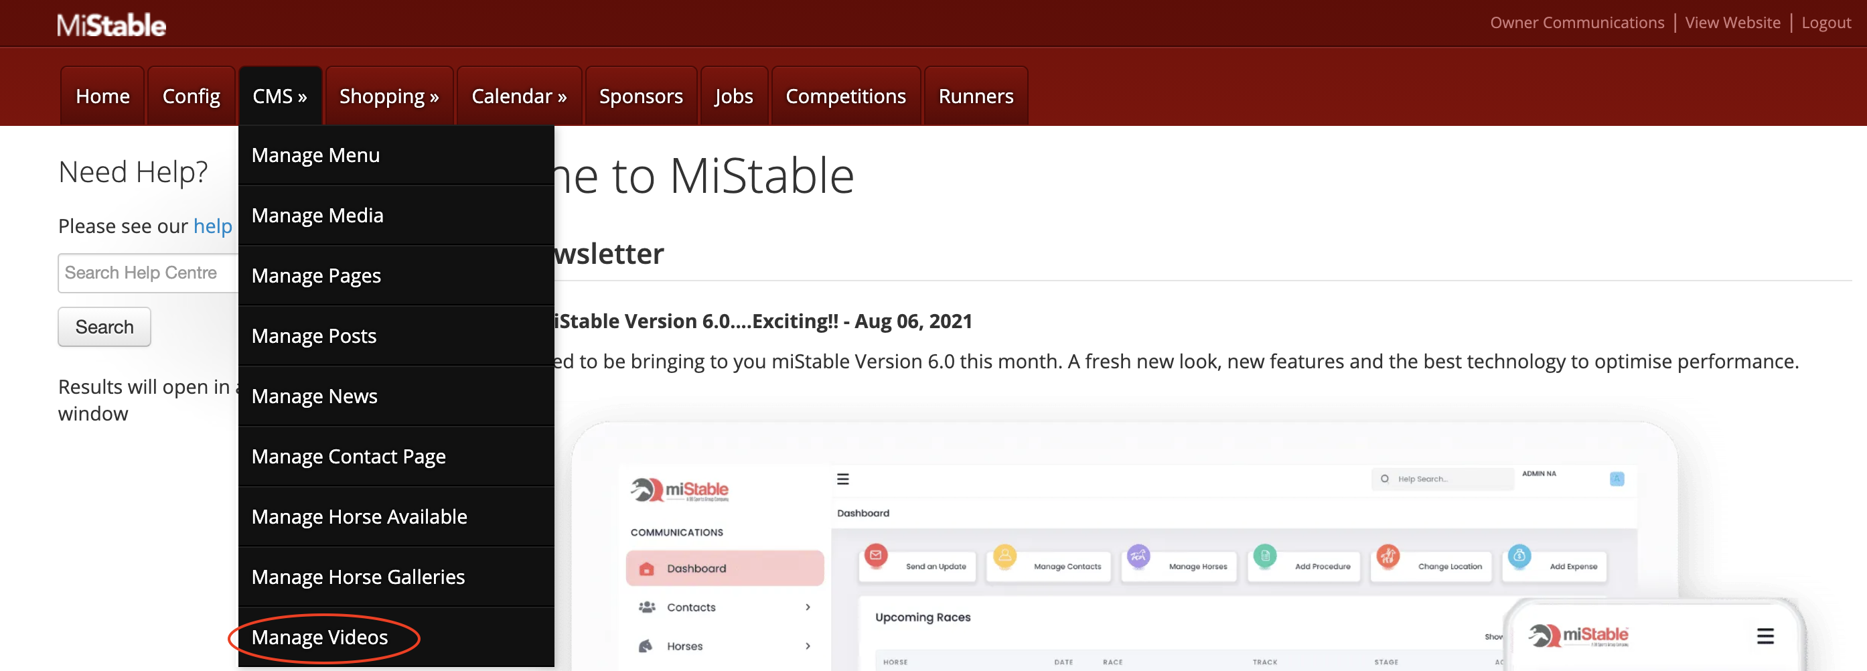Go to the Sponsors tab
This screenshot has height=671, width=1867.
coord(640,96)
